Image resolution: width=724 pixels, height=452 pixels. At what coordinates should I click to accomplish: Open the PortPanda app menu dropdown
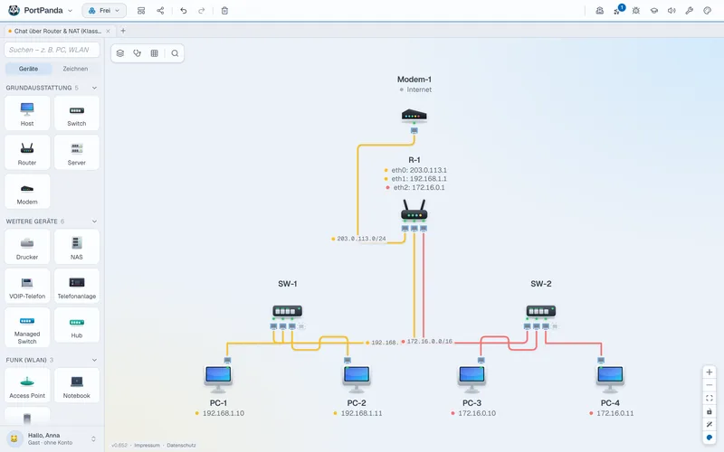[40, 10]
